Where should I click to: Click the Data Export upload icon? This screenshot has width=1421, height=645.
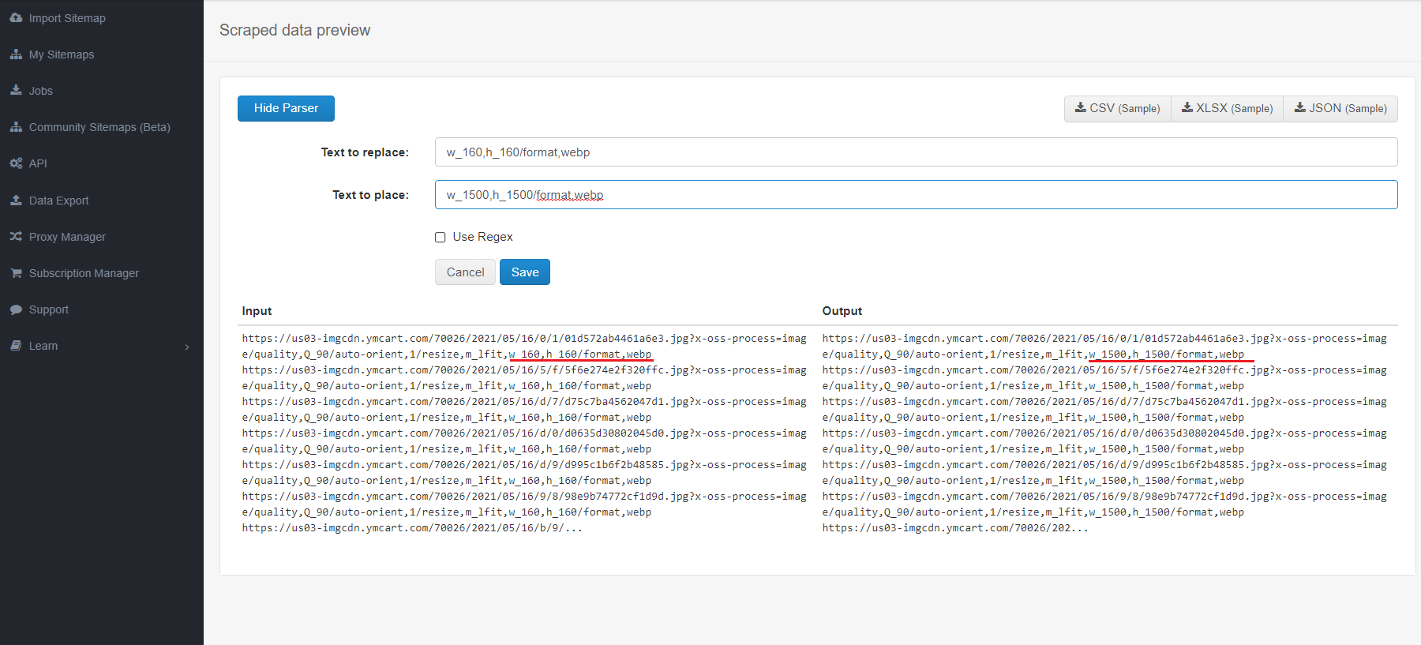coord(16,201)
